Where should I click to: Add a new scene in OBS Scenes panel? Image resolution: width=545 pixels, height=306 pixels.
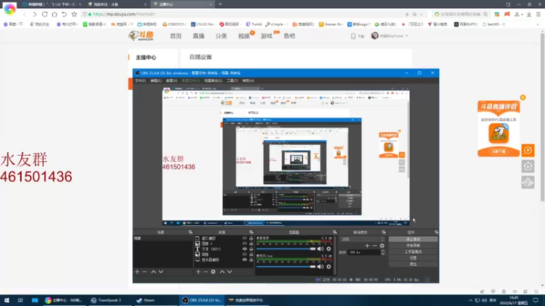(x=137, y=271)
